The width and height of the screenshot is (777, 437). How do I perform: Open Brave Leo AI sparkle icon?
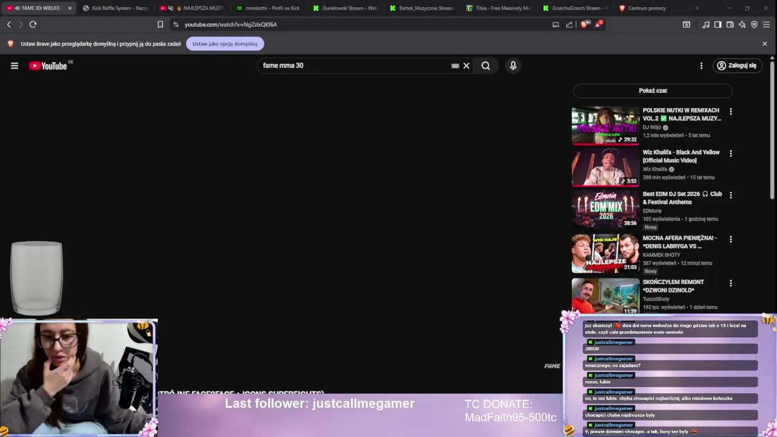742,24
